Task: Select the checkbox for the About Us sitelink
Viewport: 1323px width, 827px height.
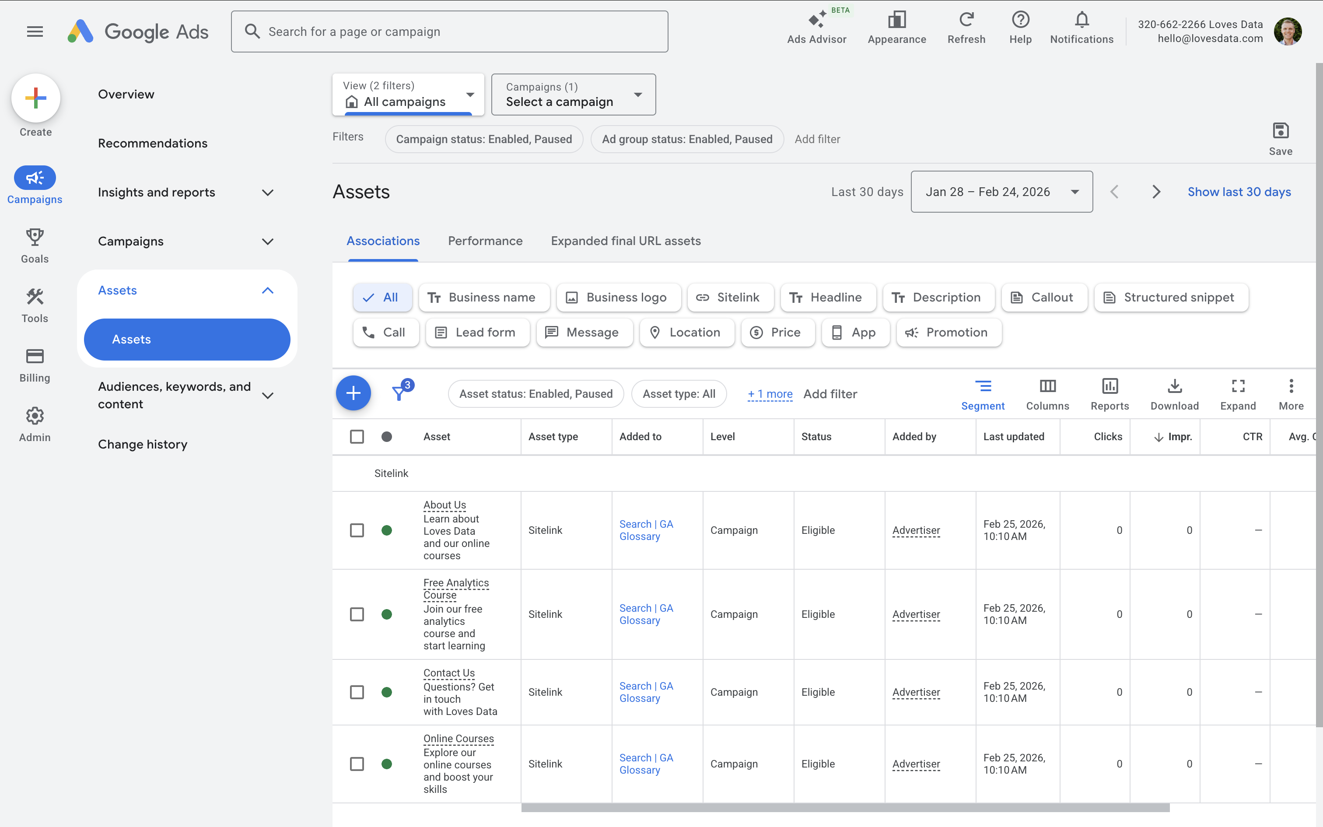Action: coord(357,530)
